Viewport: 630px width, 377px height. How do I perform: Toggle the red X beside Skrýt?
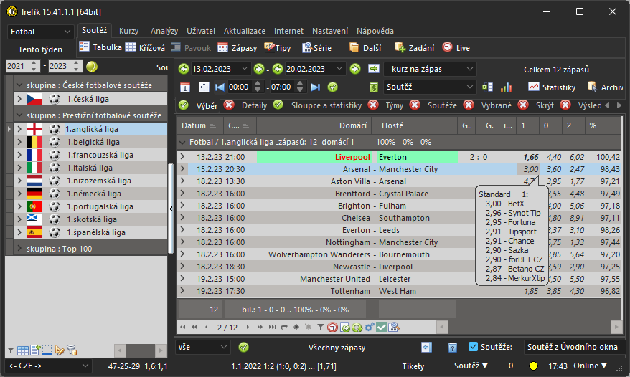tap(523, 105)
